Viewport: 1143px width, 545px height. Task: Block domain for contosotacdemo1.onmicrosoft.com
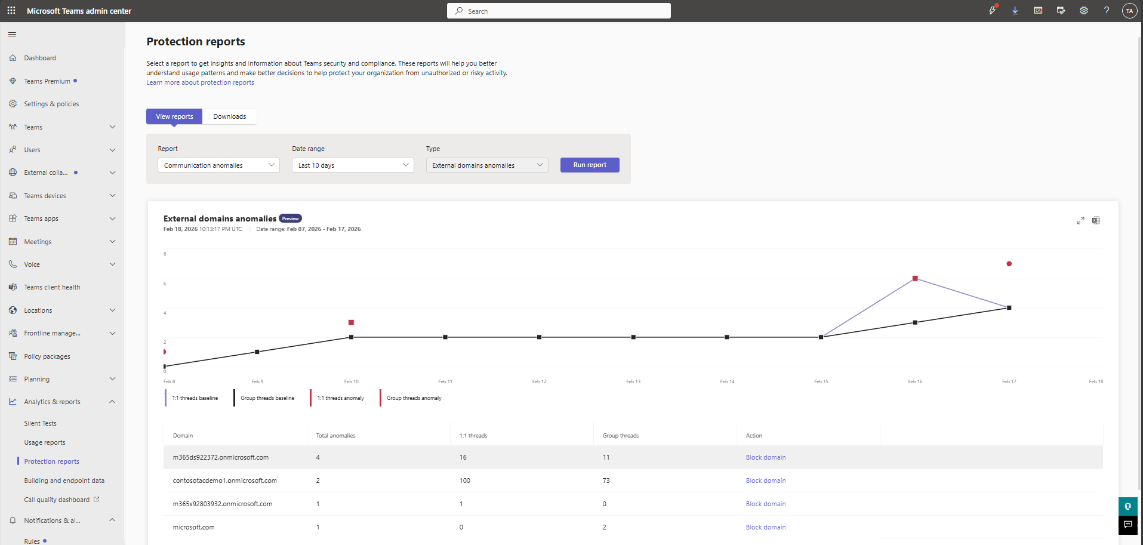(766, 481)
